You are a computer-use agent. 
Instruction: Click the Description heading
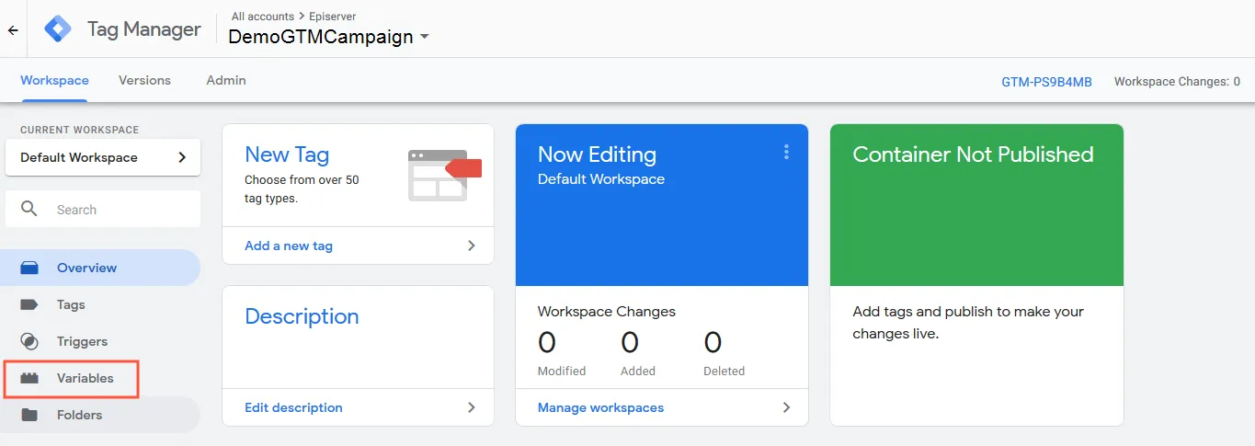tap(302, 316)
